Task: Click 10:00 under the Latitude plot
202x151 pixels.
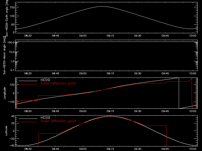Action: click(x=193, y=149)
